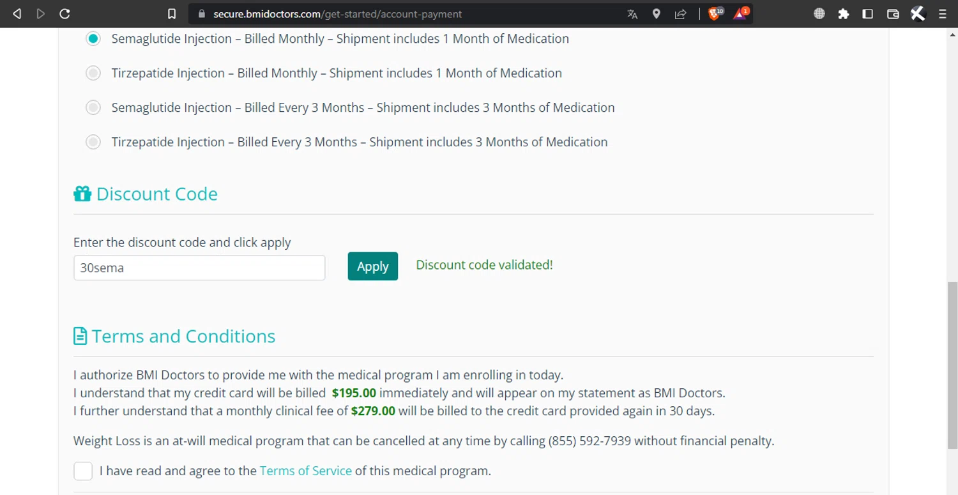Open location permission icon in address bar

pos(657,14)
